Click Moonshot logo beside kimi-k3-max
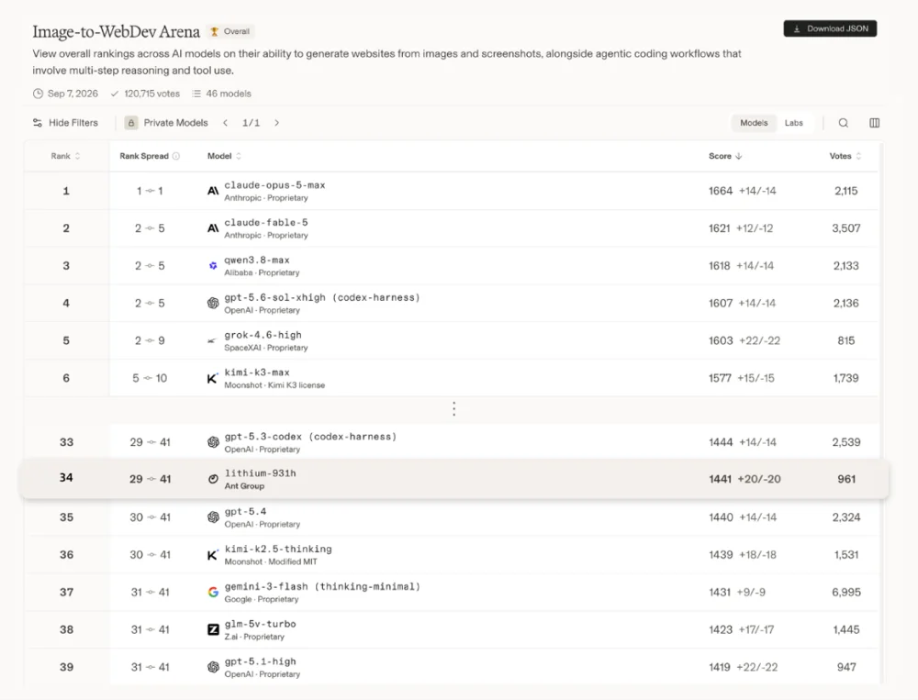 point(213,378)
